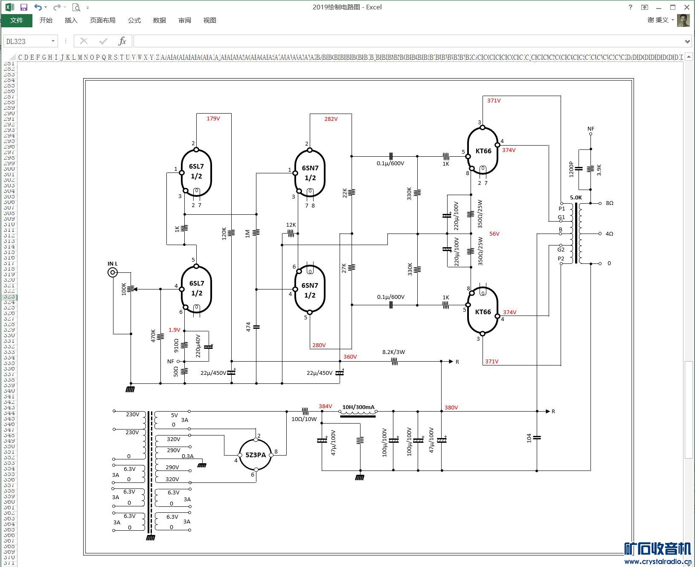Switch to the 插入 ribbon tab
The height and width of the screenshot is (567, 695).
[x=71, y=20]
